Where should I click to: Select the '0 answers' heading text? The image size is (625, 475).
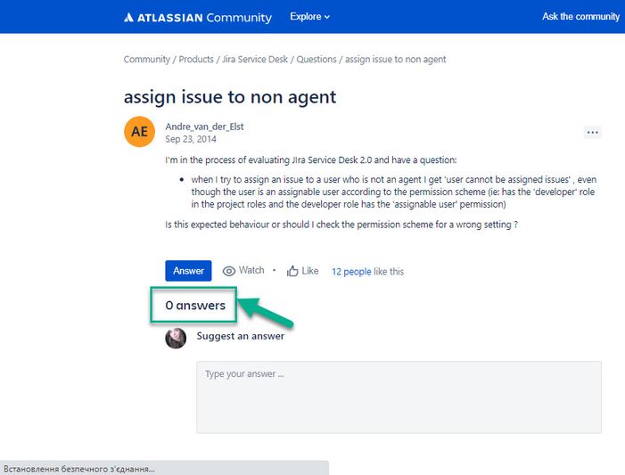195,306
